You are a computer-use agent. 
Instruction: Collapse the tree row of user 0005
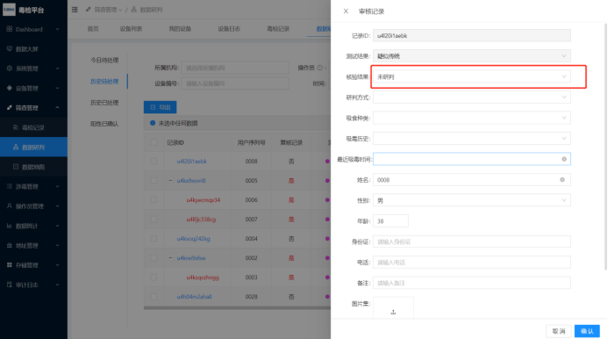pos(170,181)
